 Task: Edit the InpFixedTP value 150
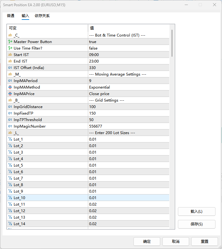[x=129, y=113]
